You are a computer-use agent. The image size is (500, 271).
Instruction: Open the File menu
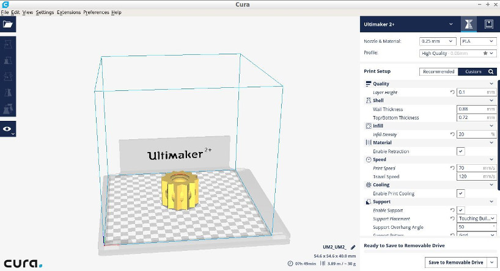point(5,12)
